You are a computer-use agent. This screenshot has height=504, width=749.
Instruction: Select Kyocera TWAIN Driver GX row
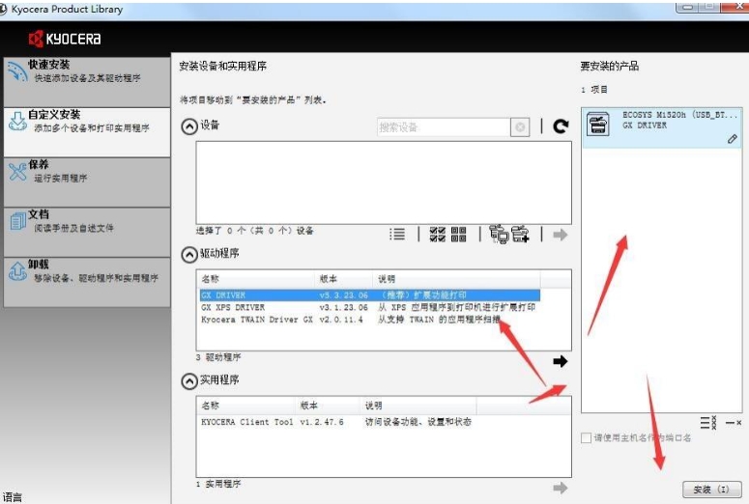[370, 320]
